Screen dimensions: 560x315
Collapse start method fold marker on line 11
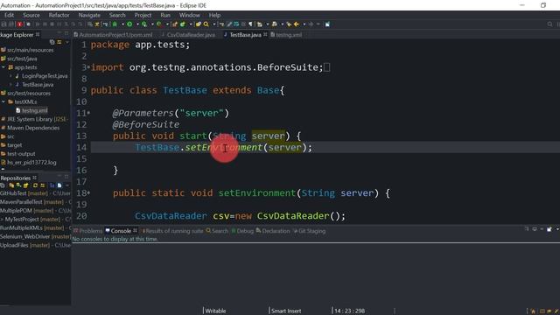pos(88,113)
